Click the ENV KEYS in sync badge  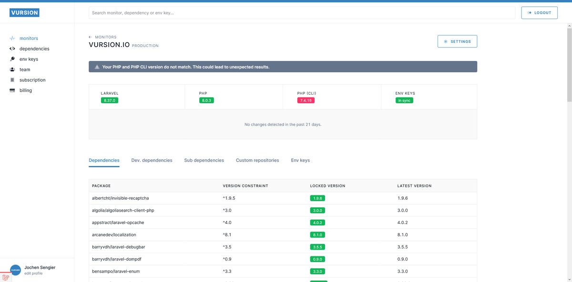tap(404, 100)
